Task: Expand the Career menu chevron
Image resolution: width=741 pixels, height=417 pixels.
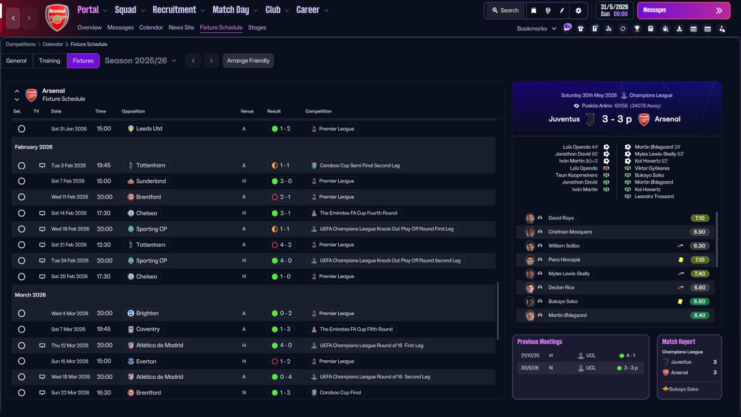Action: pyautogui.click(x=327, y=10)
